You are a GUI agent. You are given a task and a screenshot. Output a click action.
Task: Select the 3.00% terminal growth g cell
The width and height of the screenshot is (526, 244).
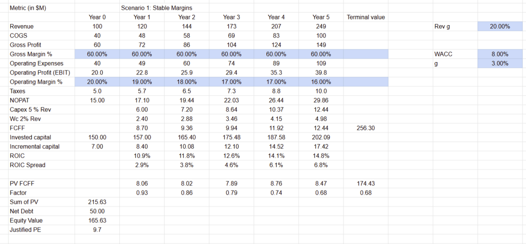point(500,63)
